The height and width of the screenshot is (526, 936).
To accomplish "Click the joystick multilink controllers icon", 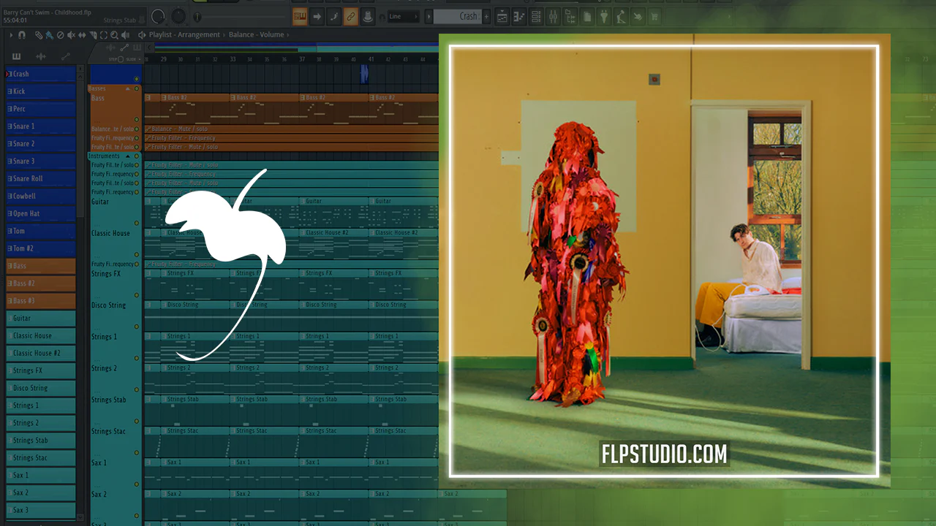I will pyautogui.click(x=368, y=16).
